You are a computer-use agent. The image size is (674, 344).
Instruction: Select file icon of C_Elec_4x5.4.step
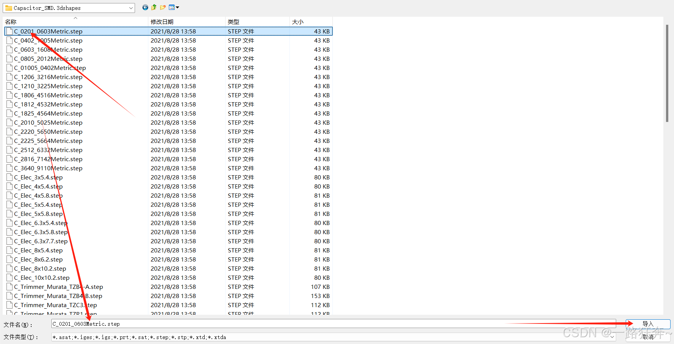10,186
